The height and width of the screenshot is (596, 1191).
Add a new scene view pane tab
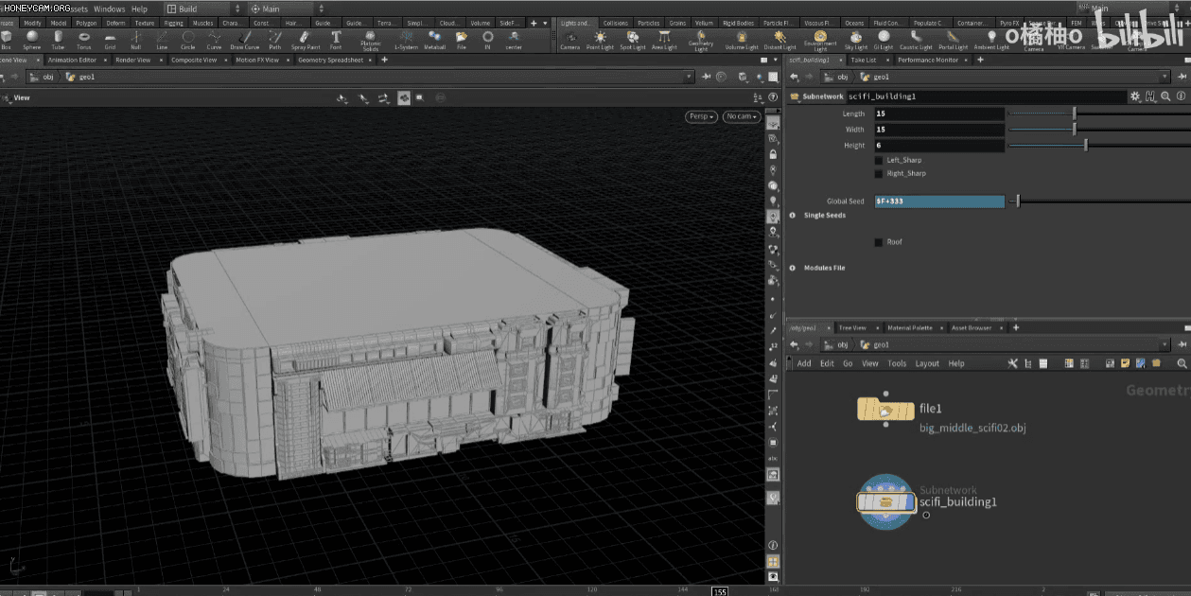(384, 60)
